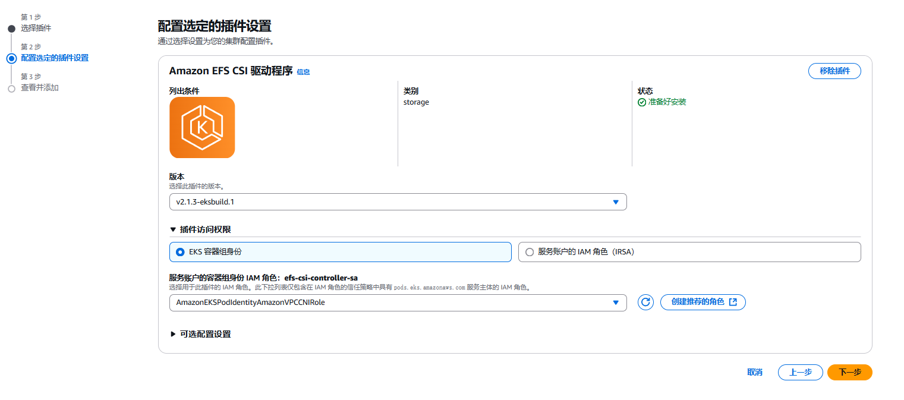Click the 类别 column label

click(x=411, y=91)
